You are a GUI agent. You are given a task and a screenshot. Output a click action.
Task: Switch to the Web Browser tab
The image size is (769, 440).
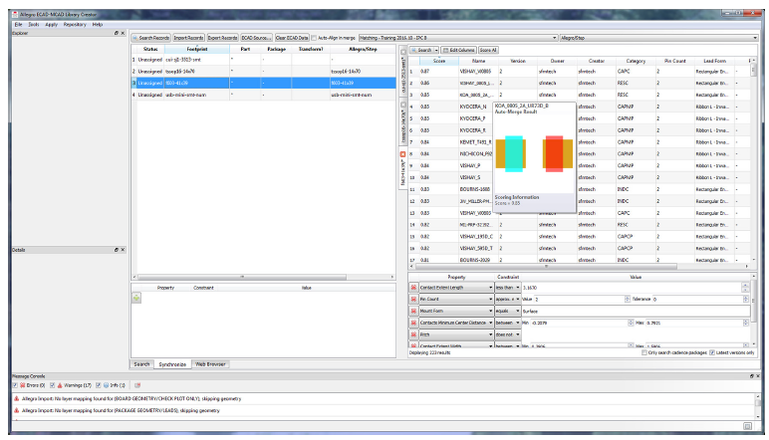(x=210, y=364)
